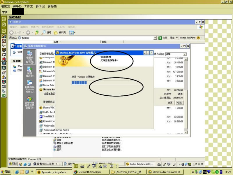Open 聲音及音訊裝置 in Control Panel list
The height and width of the screenshot is (175, 233).
coord(63,143)
